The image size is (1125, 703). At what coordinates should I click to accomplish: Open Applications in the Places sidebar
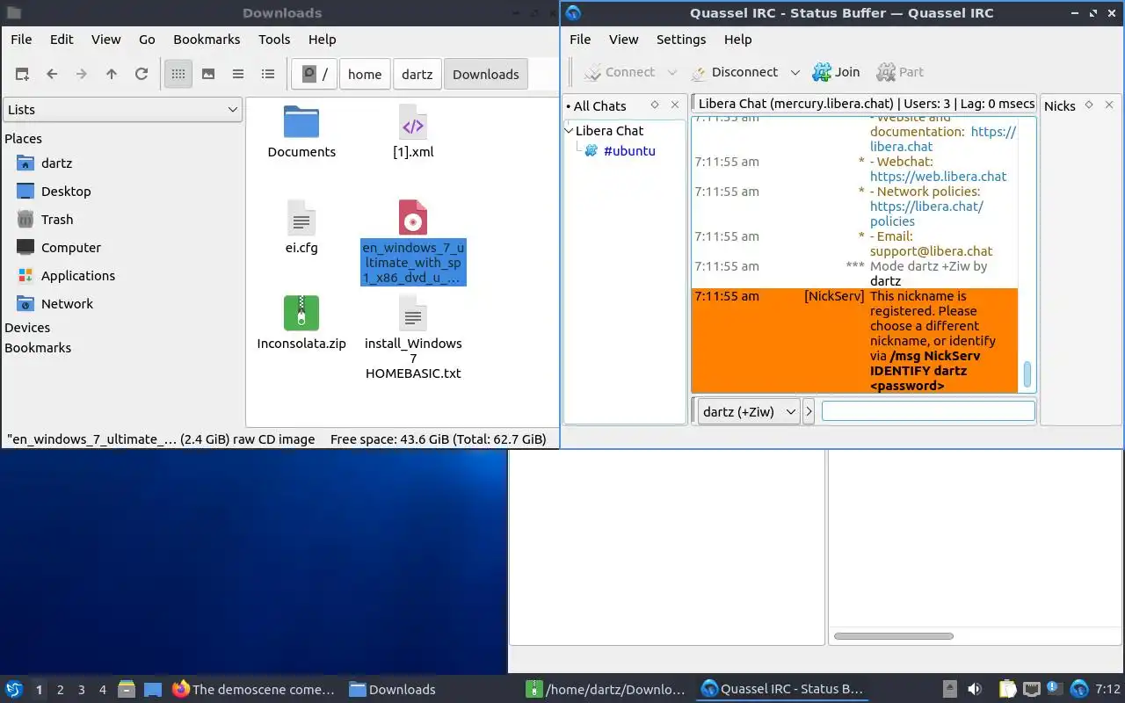(x=78, y=276)
